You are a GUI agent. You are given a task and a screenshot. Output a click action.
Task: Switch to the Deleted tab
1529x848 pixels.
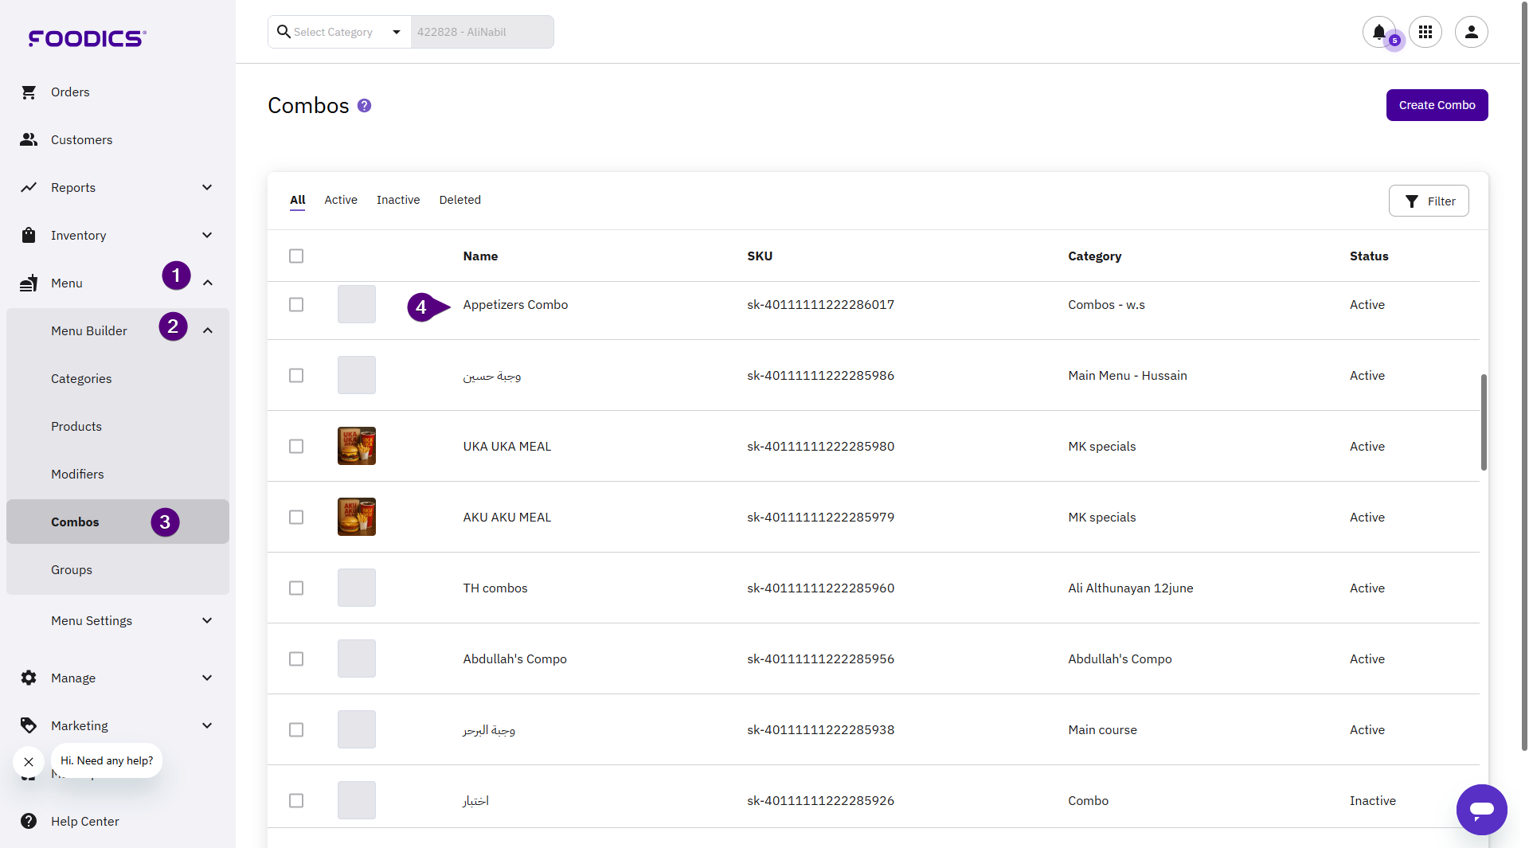click(459, 200)
